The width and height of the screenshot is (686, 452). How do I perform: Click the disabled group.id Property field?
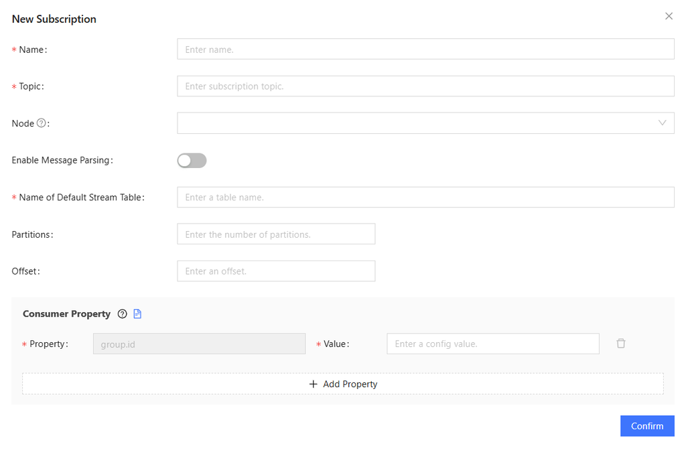(199, 344)
